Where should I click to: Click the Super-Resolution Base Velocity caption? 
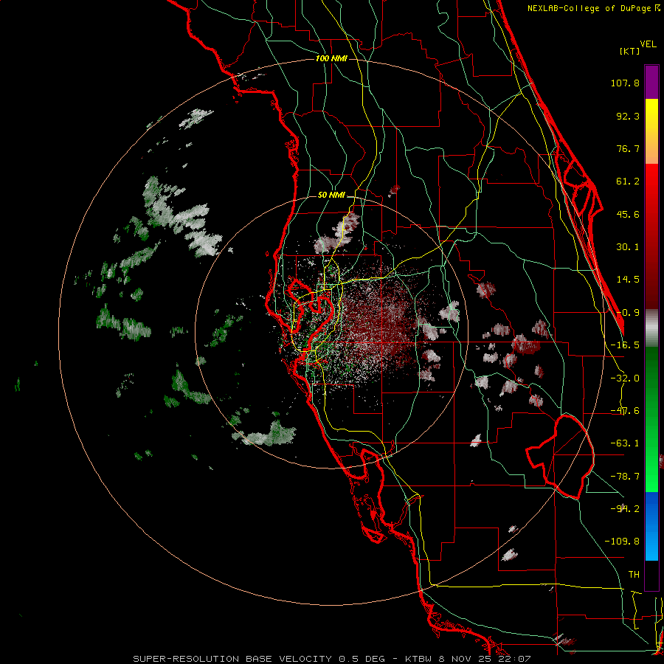point(331,659)
